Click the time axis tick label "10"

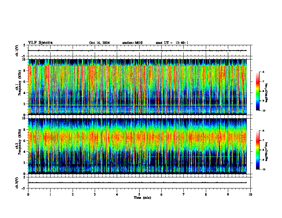coord(250,194)
